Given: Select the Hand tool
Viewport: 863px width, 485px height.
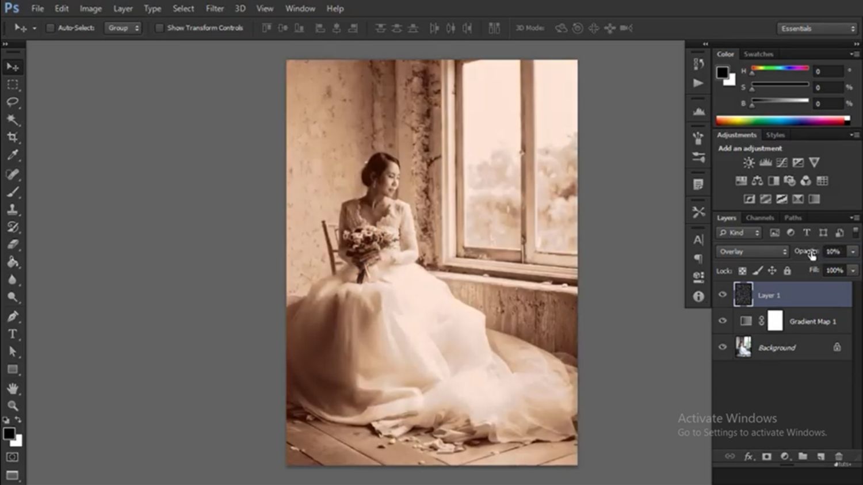Looking at the screenshot, I should (13, 388).
